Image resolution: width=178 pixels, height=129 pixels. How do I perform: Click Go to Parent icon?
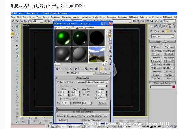[x=105, y=69]
